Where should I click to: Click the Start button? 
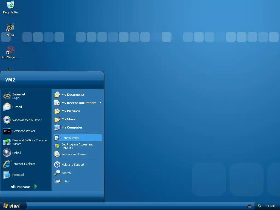coord(13,206)
